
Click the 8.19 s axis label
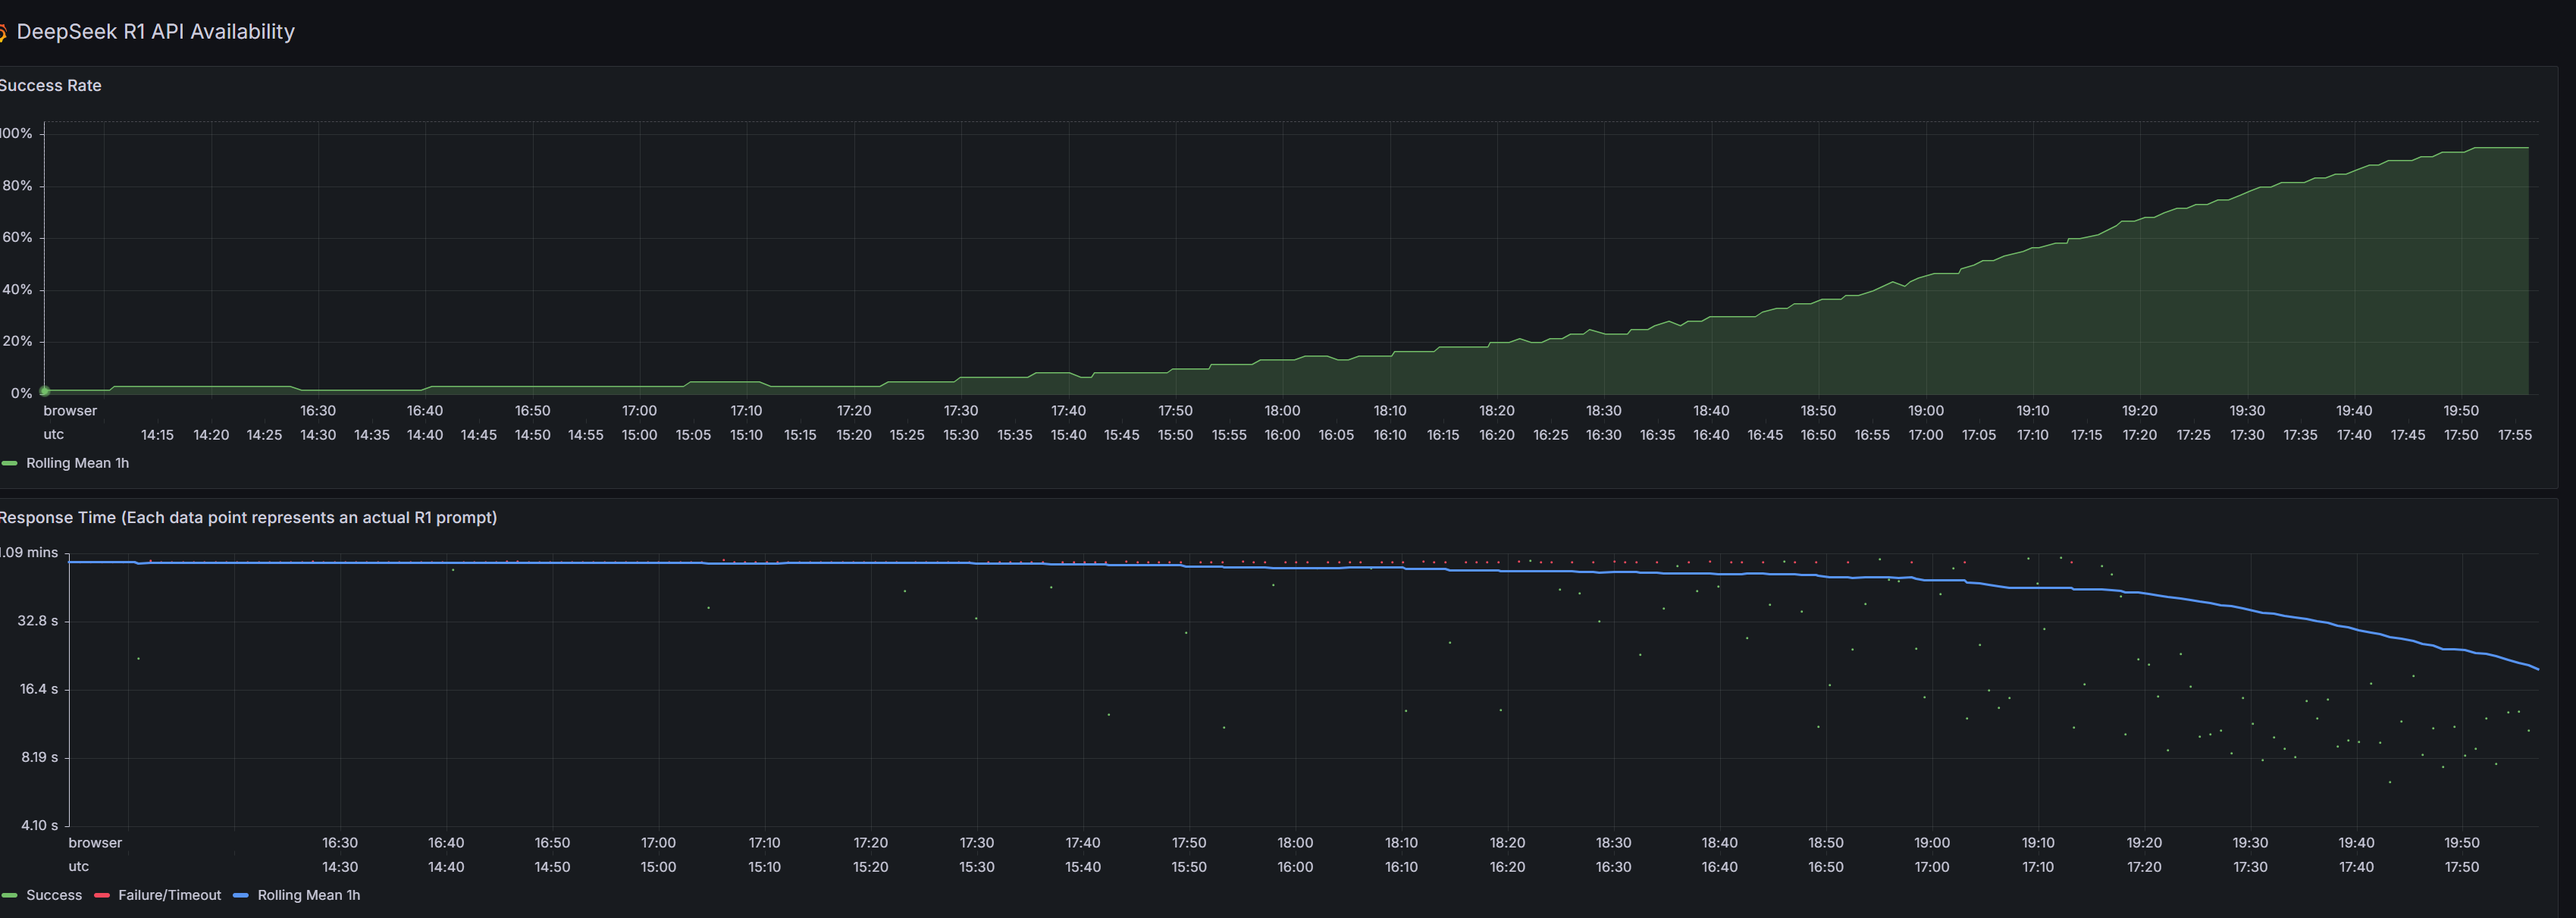coord(39,757)
